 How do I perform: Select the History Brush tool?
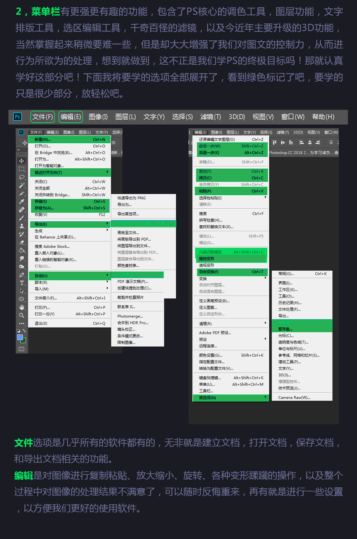(x=22, y=234)
